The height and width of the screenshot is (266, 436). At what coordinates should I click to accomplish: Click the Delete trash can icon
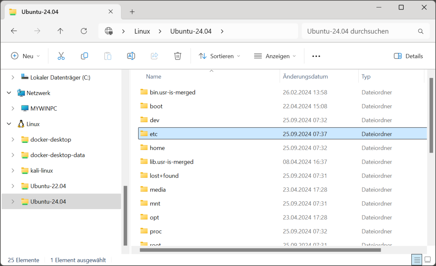coord(177,56)
